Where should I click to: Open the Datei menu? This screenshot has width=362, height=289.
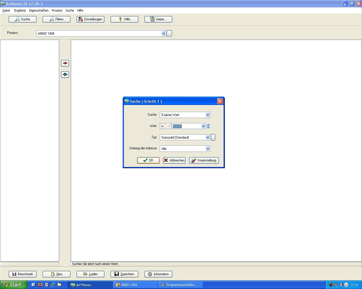pos(6,10)
